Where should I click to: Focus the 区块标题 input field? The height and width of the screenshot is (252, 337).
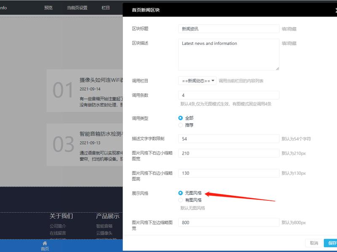pos(229,29)
